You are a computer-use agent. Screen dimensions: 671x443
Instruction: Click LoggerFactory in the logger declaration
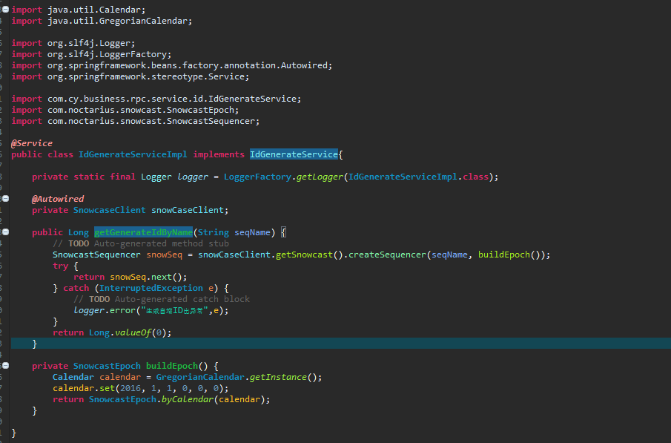(257, 177)
